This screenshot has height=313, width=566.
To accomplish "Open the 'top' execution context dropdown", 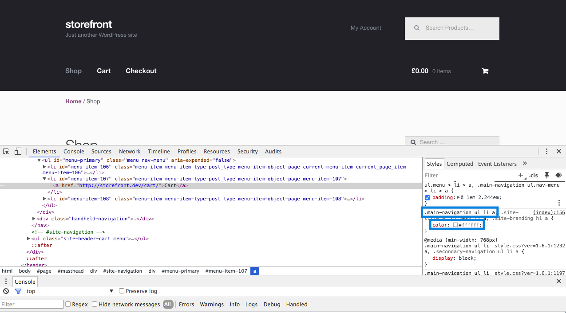I will [111, 291].
